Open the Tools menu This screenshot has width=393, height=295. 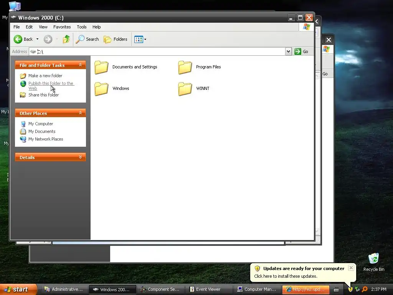pyautogui.click(x=81, y=27)
